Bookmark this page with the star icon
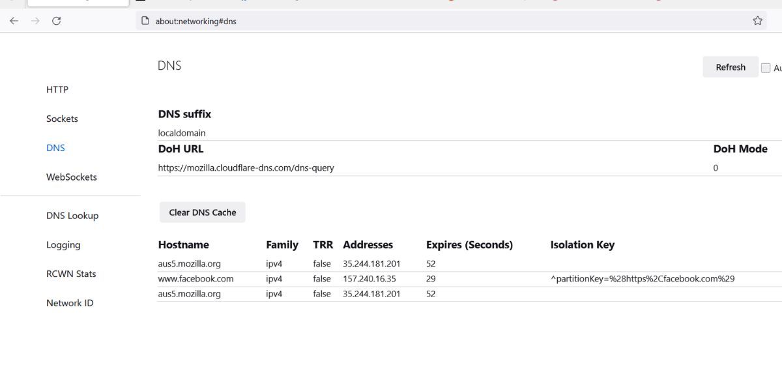 (757, 20)
